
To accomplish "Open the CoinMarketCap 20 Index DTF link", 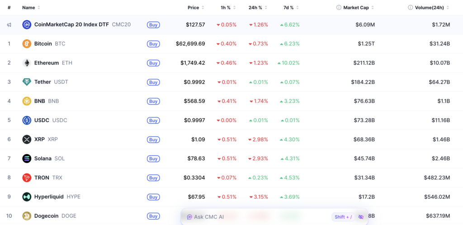I will (x=72, y=24).
